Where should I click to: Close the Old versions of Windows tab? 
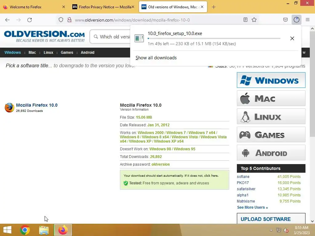[x=202, y=7]
